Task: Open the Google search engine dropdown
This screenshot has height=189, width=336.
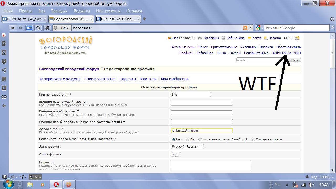Action: click(x=260, y=28)
